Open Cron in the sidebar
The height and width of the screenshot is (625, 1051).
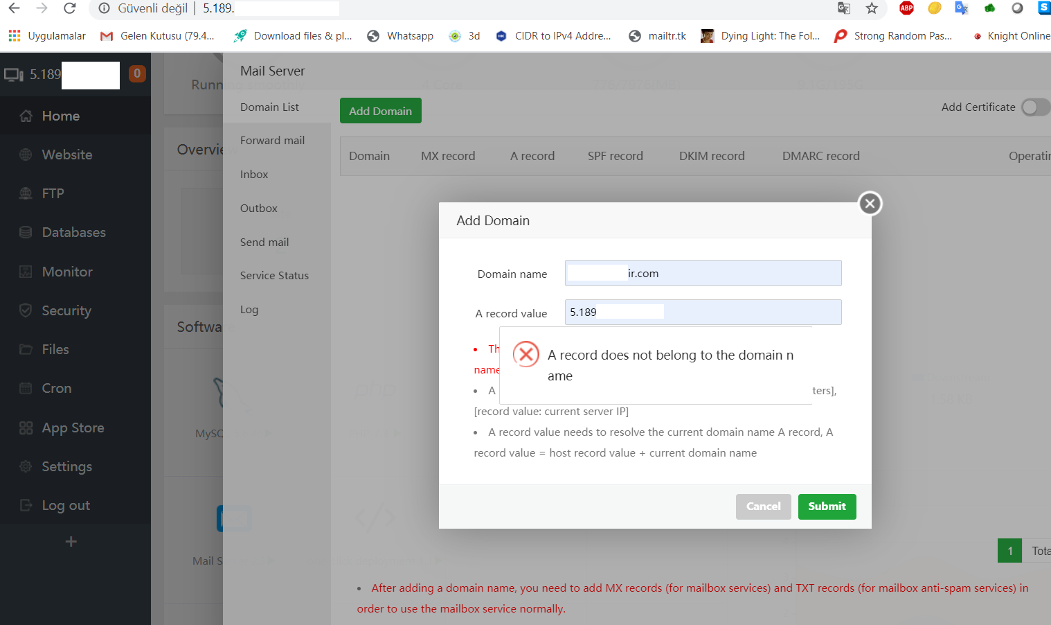[75, 389]
